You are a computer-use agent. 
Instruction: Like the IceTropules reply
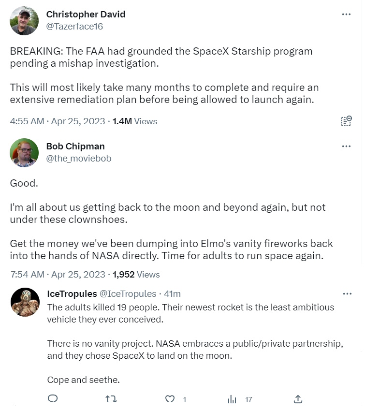click(x=170, y=399)
